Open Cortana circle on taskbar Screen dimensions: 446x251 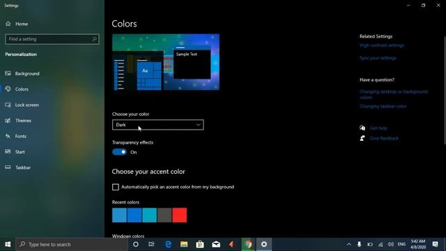136,245
